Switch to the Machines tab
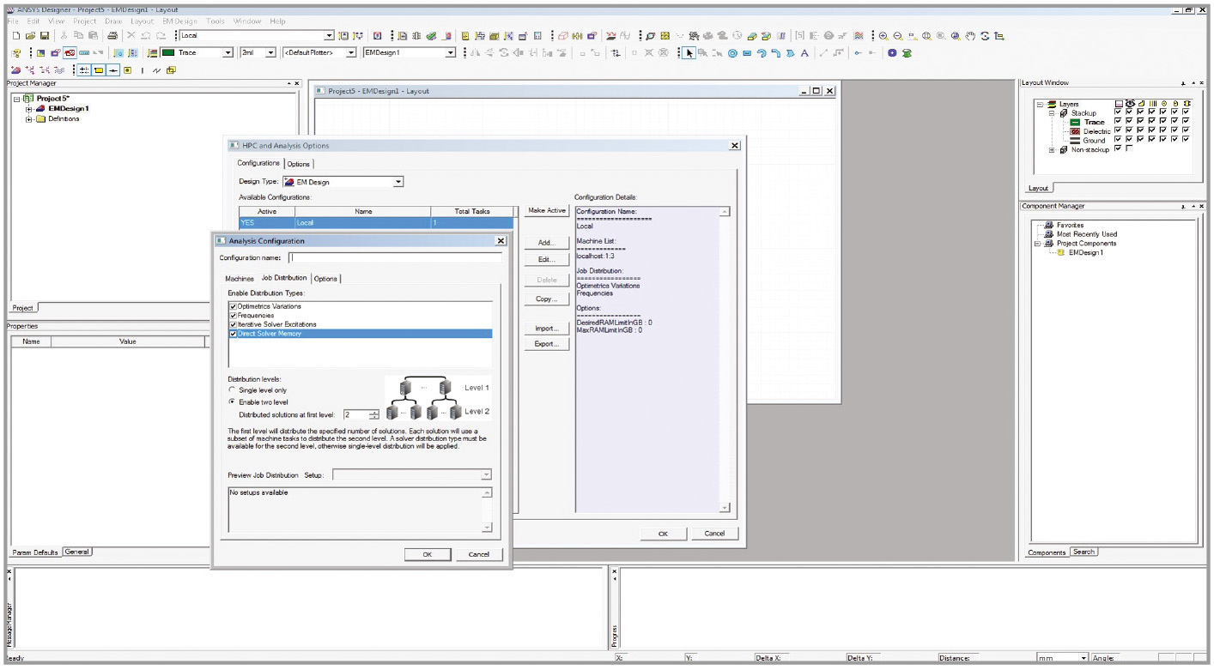1214x670 pixels. pos(240,279)
